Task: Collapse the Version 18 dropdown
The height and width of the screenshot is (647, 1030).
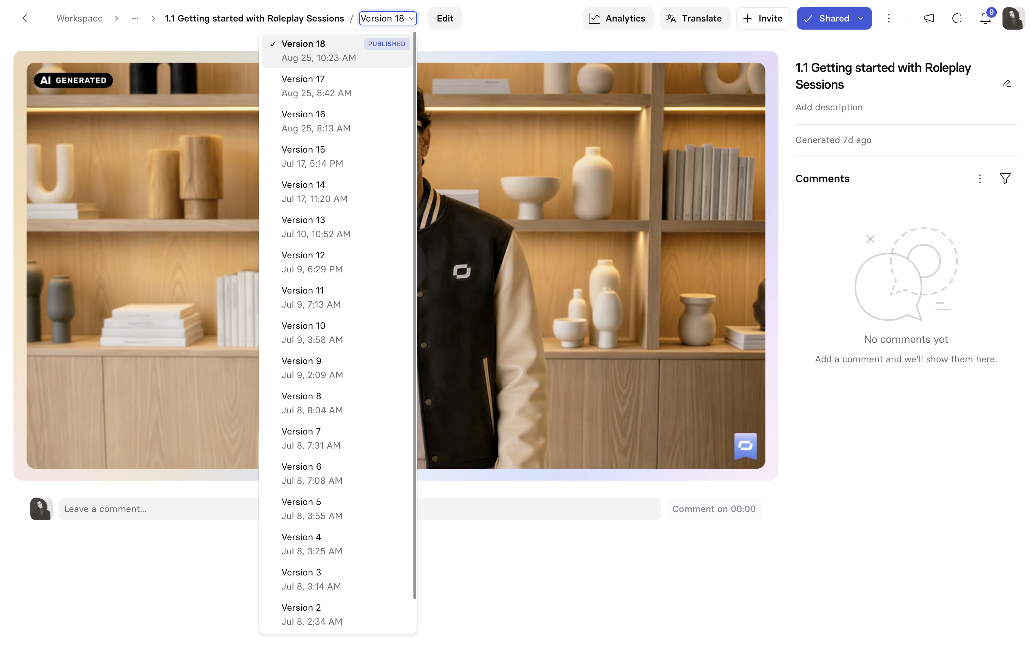Action: coord(388,18)
